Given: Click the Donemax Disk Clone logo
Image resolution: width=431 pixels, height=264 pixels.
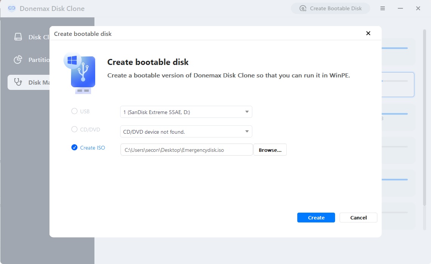Looking at the screenshot, I should click(11, 8).
